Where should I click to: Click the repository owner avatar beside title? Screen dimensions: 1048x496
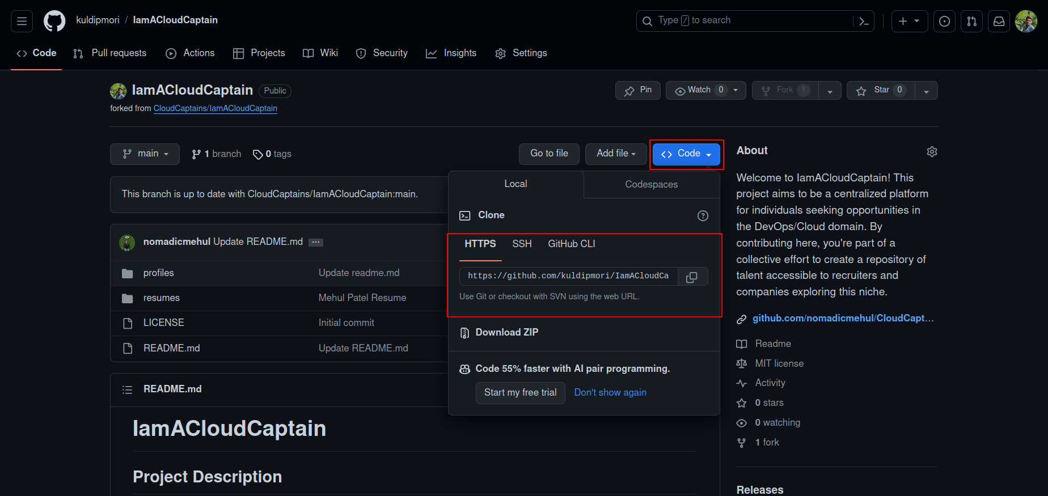click(118, 91)
